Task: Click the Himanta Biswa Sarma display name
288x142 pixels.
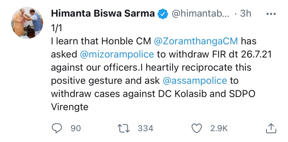Action: point(103,13)
